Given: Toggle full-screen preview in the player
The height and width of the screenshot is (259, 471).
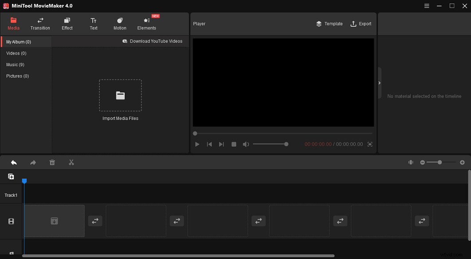Looking at the screenshot, I should [x=370, y=144].
